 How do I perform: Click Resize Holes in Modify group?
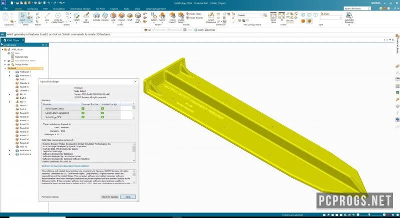[x=193, y=14]
